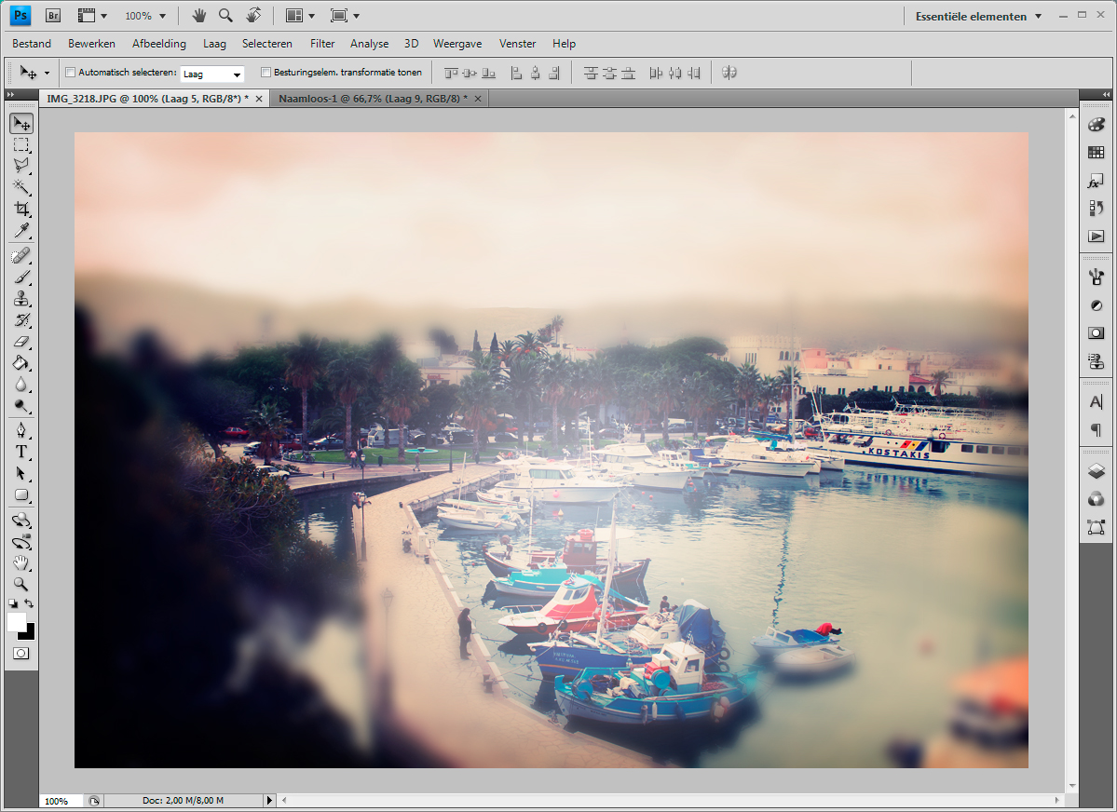Open the tool preset picker arrow
The height and width of the screenshot is (812, 1117).
47,73
